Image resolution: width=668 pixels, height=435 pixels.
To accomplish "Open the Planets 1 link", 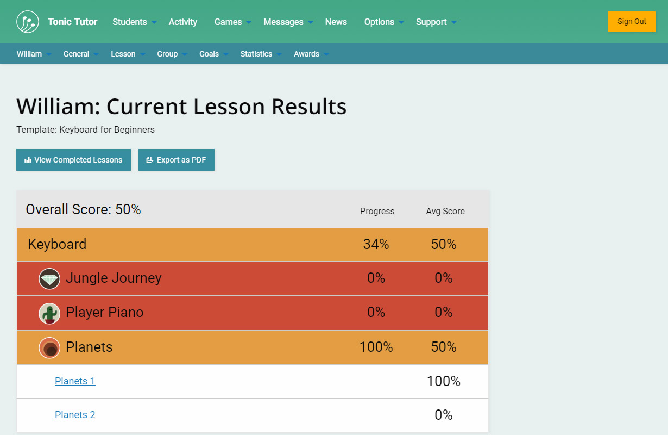I will 75,381.
